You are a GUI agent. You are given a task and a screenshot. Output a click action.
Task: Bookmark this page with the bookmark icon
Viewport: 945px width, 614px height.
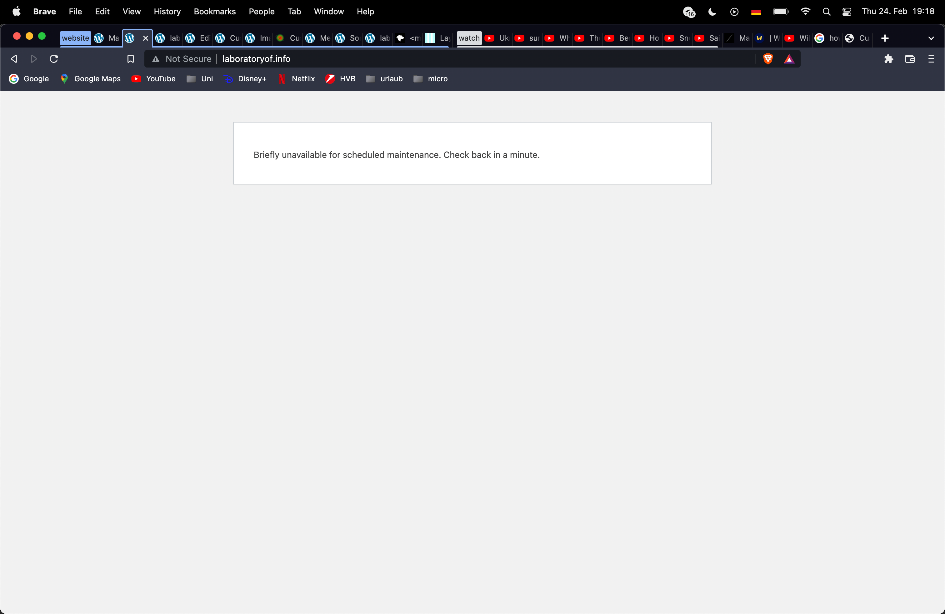click(x=130, y=59)
